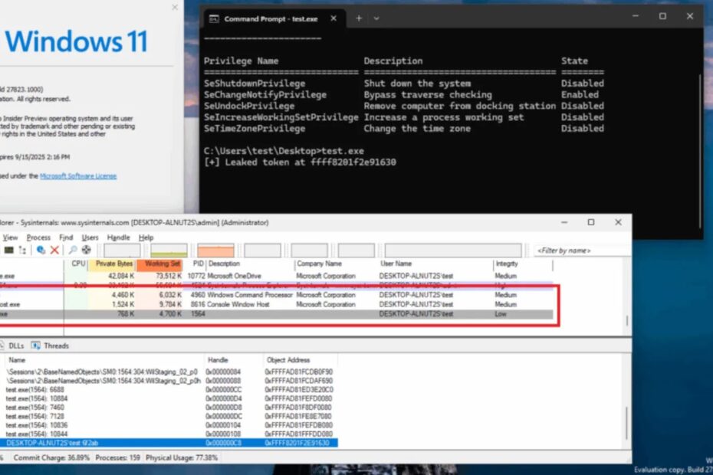Close the Windows 11 About dialog

pyautogui.click(x=175, y=7)
